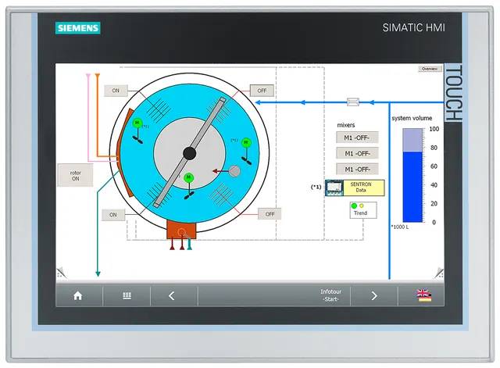The image size is (500, 368).
Task: Toggle the second M1 -OFF- mixer
Action: tap(357, 153)
